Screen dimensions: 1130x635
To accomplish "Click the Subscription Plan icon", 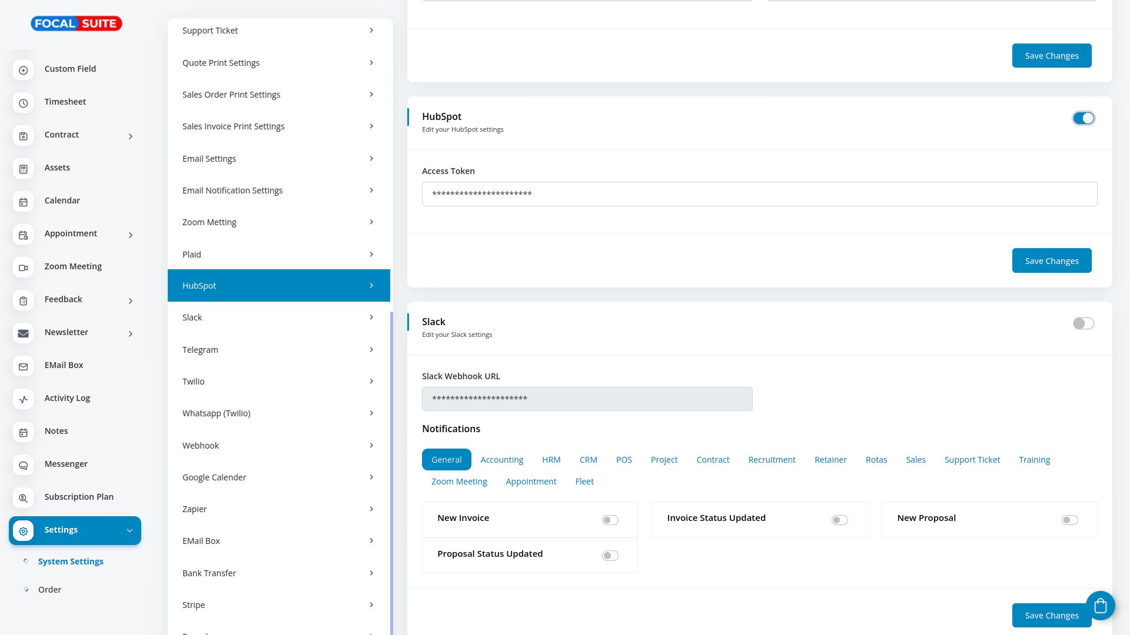I will pos(23,498).
